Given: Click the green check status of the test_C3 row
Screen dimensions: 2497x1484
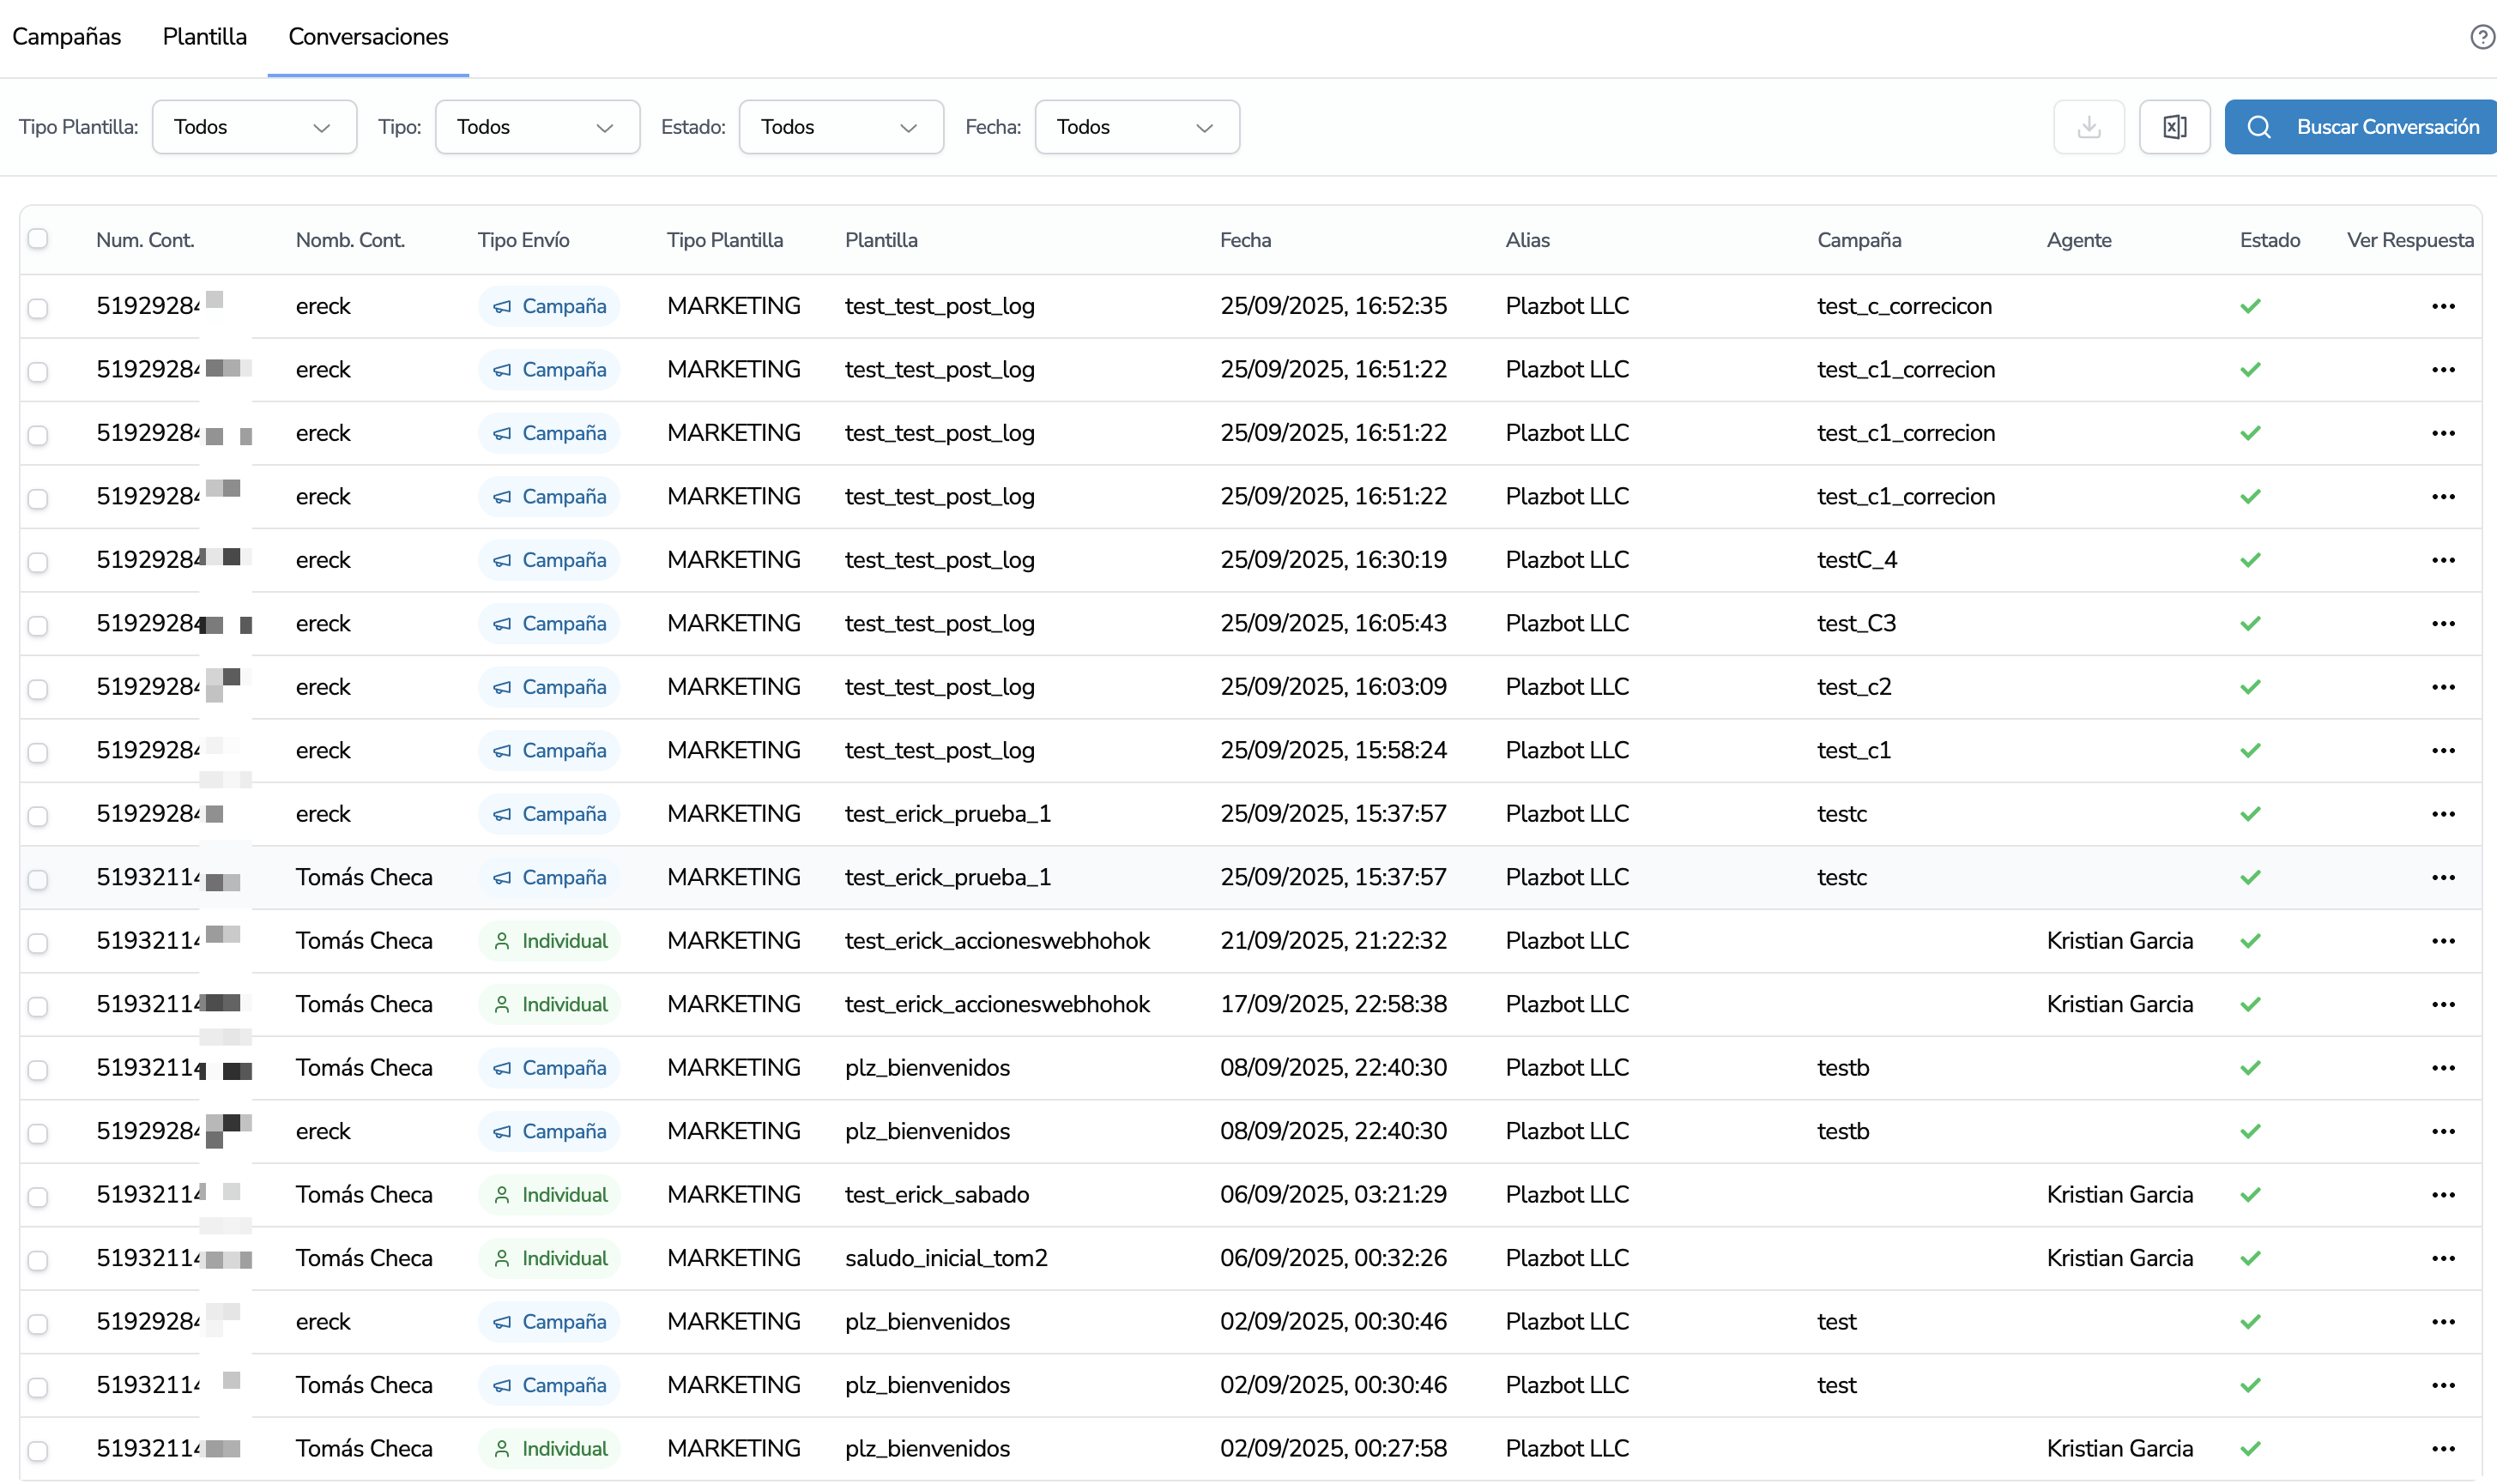Looking at the screenshot, I should point(2250,624).
